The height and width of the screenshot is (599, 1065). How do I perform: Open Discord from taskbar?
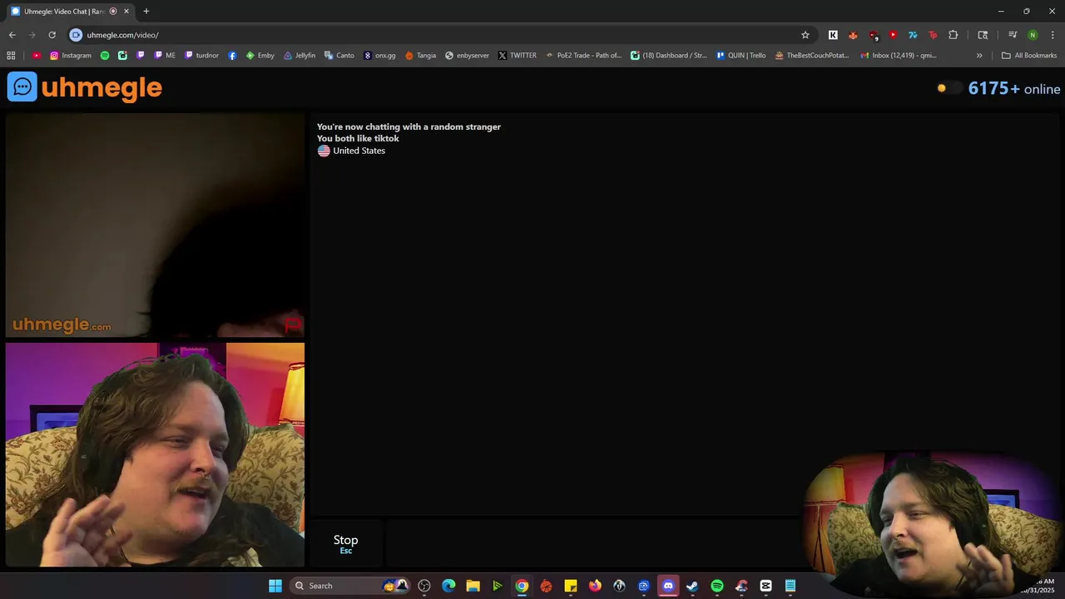pyautogui.click(x=668, y=586)
